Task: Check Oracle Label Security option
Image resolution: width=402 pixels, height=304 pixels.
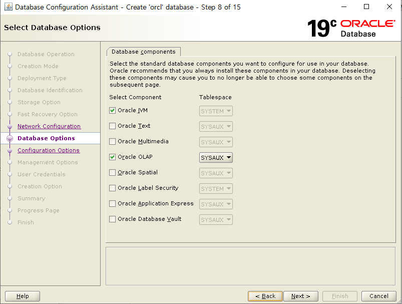Action: [x=112, y=188]
